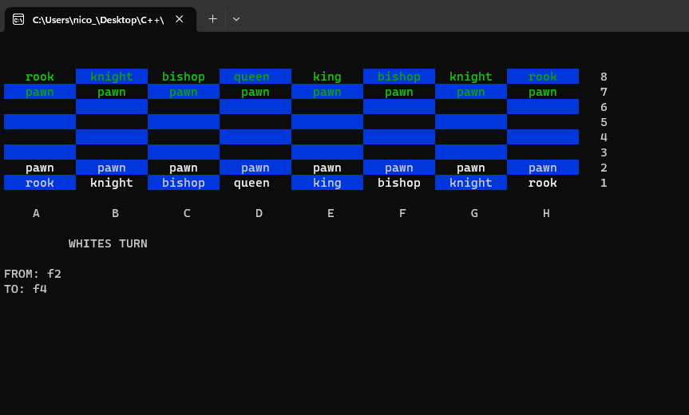This screenshot has width=689, height=415.
Task: Click file label G
Action: tap(474, 213)
